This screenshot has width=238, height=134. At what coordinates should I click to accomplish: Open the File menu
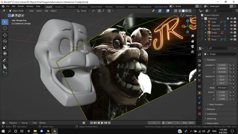[8, 6]
